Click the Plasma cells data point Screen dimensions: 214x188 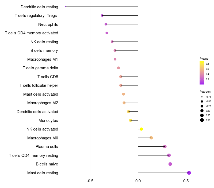pyautogui.click(x=165, y=147)
